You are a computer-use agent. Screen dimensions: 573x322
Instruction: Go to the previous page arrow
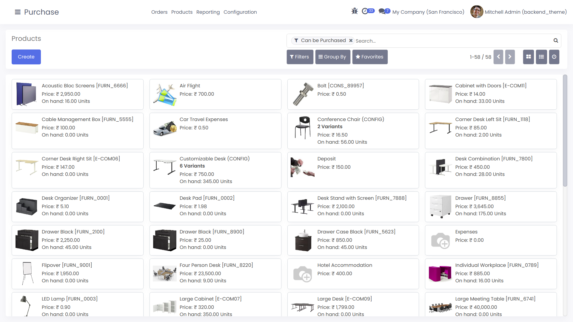[x=498, y=57]
